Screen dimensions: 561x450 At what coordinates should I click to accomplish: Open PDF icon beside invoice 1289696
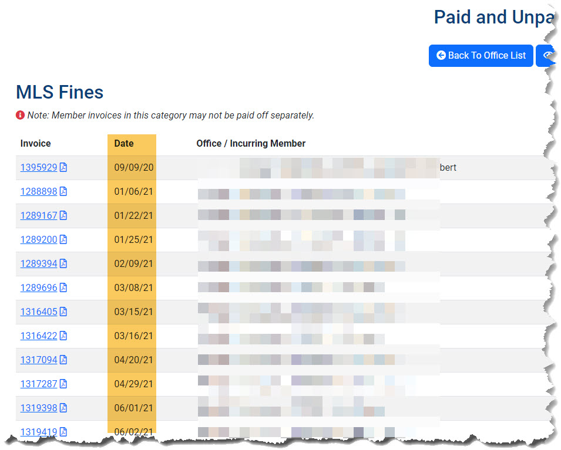(x=63, y=287)
